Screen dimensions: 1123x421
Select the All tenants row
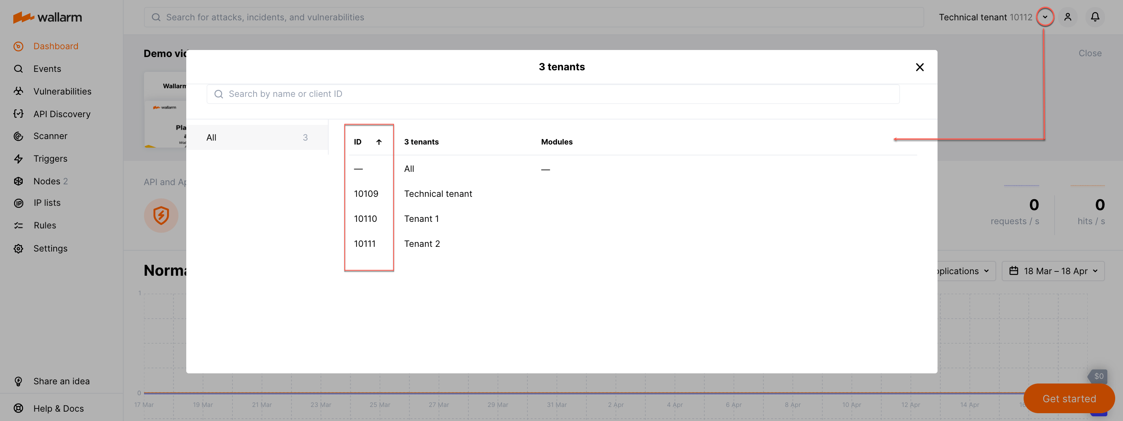[409, 169]
